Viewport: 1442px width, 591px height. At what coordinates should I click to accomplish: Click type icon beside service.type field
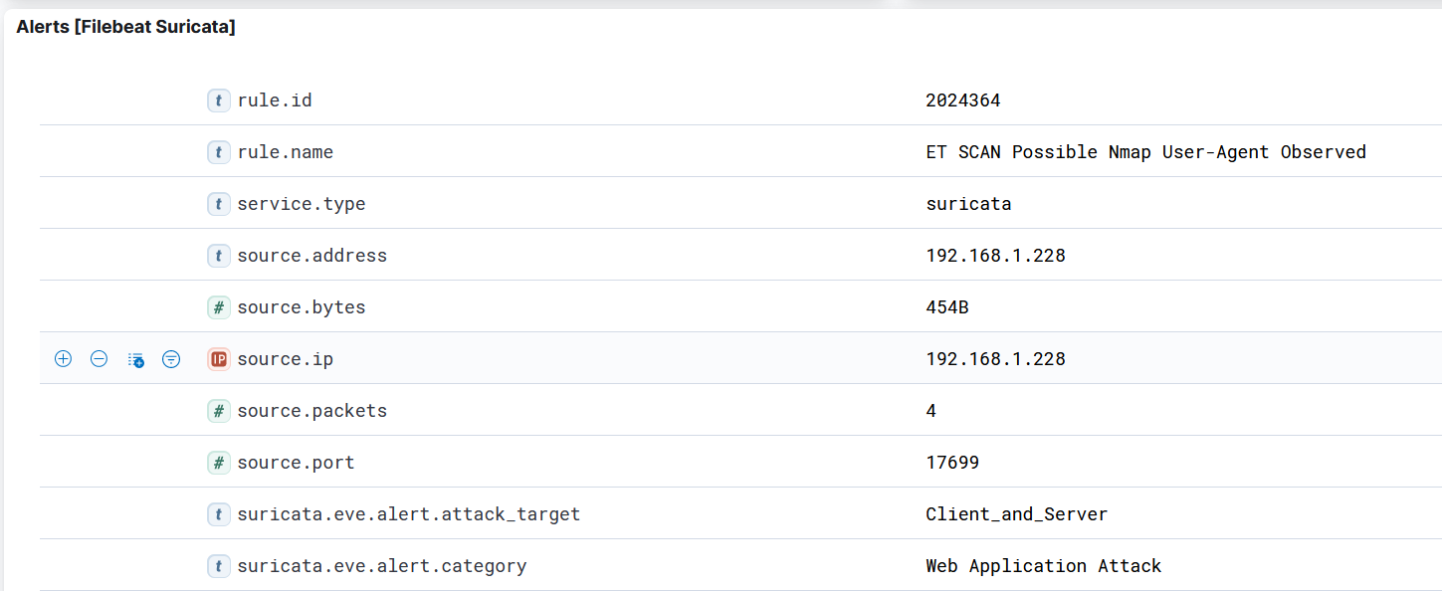[x=219, y=204]
